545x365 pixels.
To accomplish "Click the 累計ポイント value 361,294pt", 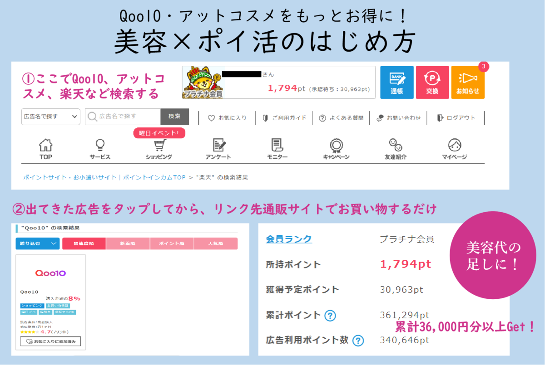I will click(405, 315).
